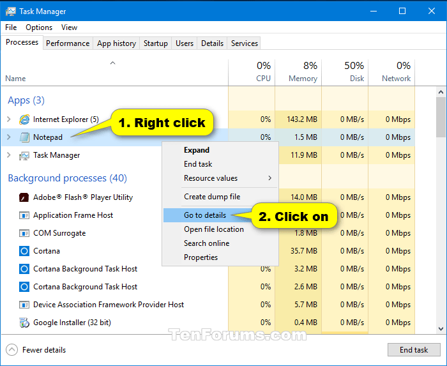Expand the Notepad process group
The width and height of the screenshot is (447, 366).
pyautogui.click(x=9, y=137)
